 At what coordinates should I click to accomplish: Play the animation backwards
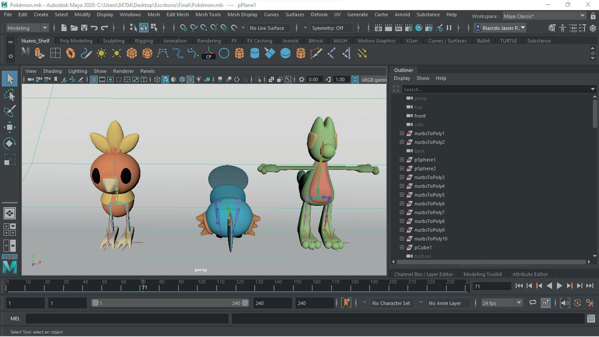pos(549,286)
